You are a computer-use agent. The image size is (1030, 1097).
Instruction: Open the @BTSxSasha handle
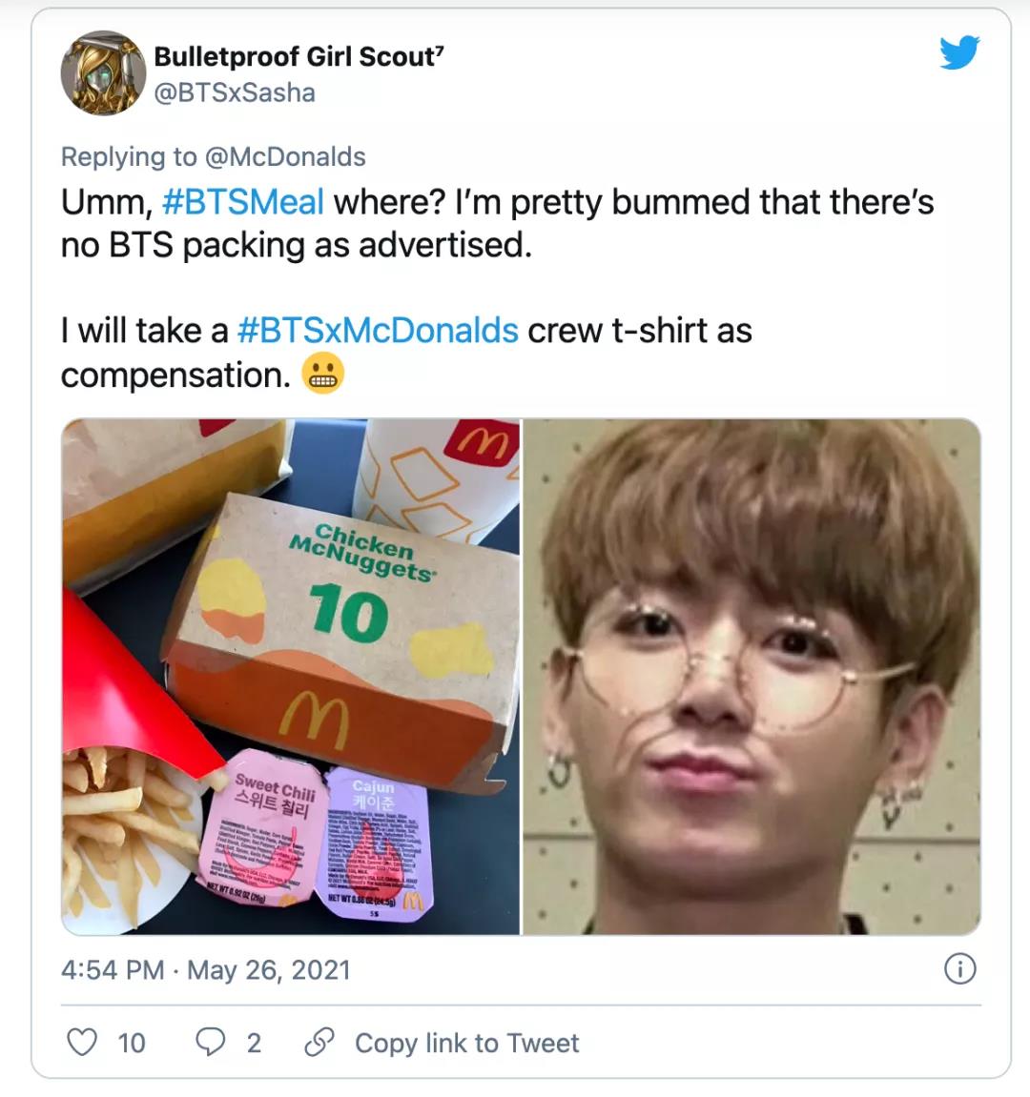(235, 93)
